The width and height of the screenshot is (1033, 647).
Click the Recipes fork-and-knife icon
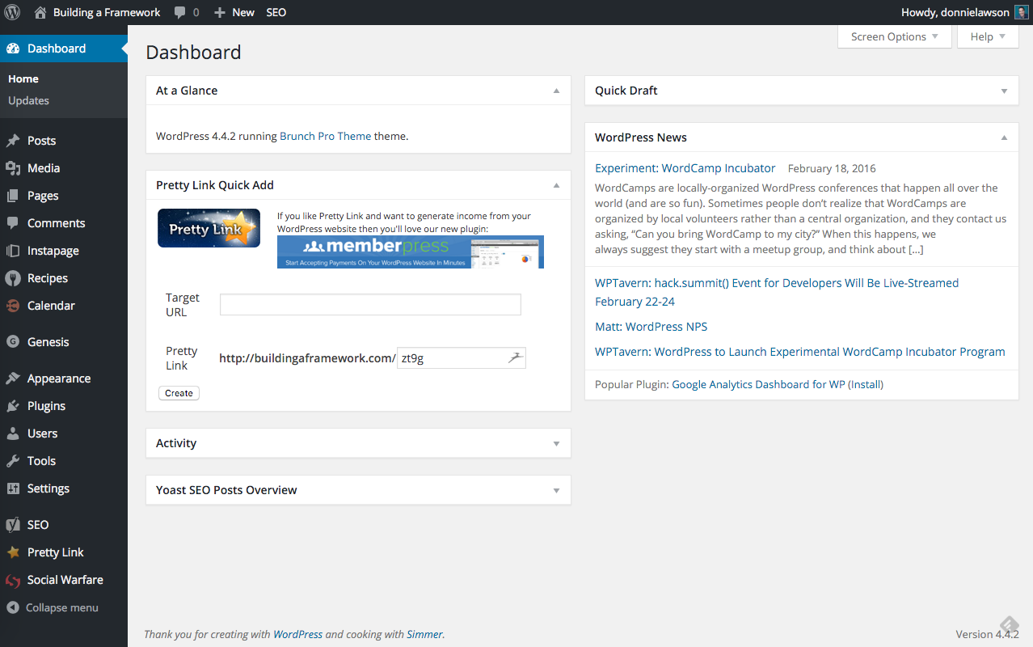(13, 278)
